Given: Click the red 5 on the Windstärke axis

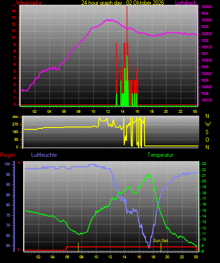Looking at the screenshot, I should [x=15, y=71].
